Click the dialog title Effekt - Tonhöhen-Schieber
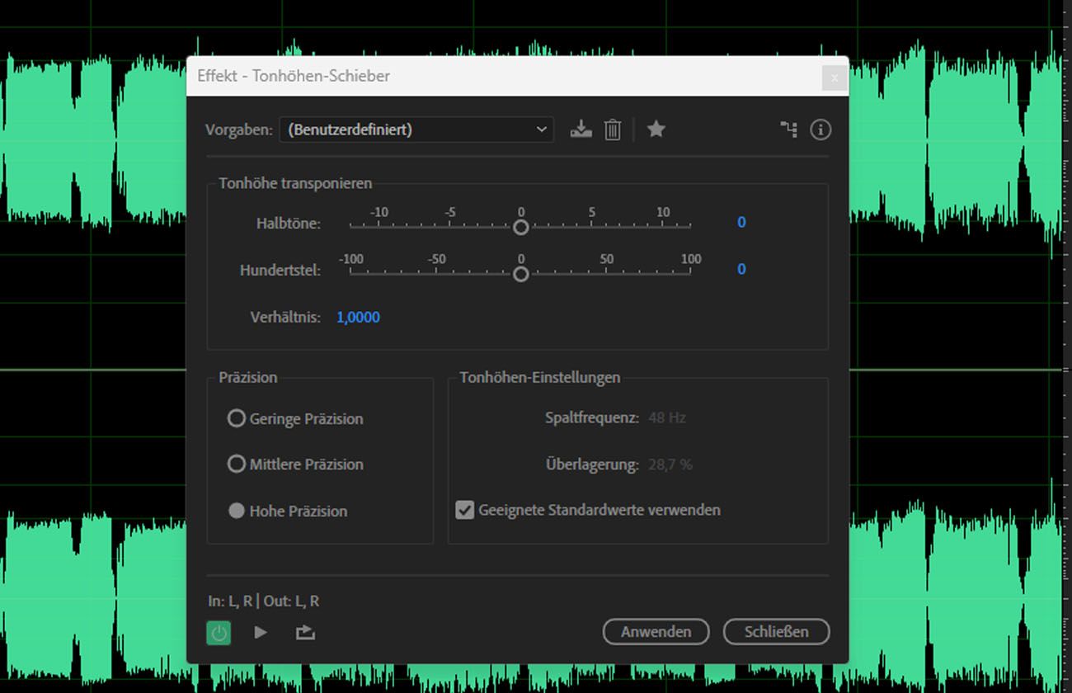Screen dimensions: 1072x693 point(294,76)
